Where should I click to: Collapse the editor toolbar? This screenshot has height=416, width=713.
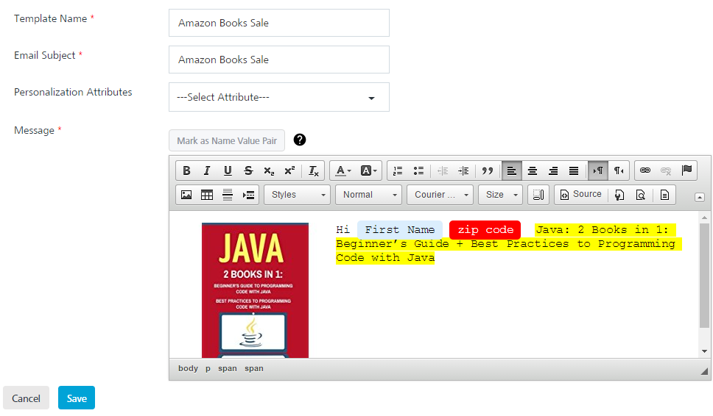[x=700, y=197]
